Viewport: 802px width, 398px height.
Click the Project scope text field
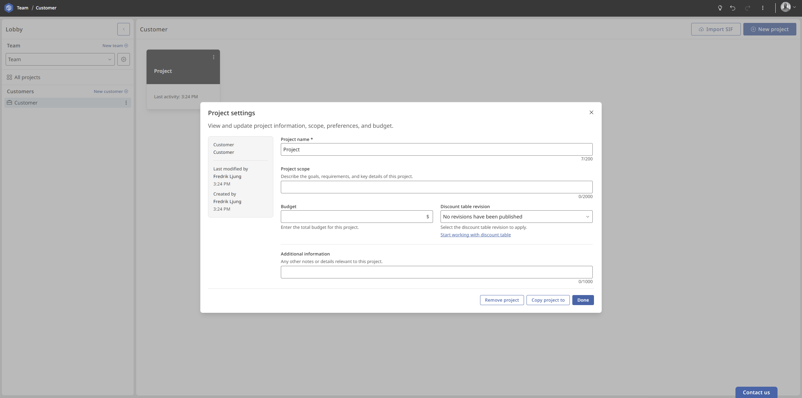click(437, 187)
